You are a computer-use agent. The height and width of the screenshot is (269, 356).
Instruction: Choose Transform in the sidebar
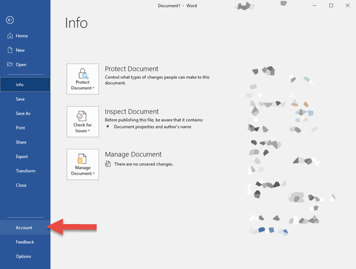[x=25, y=171]
